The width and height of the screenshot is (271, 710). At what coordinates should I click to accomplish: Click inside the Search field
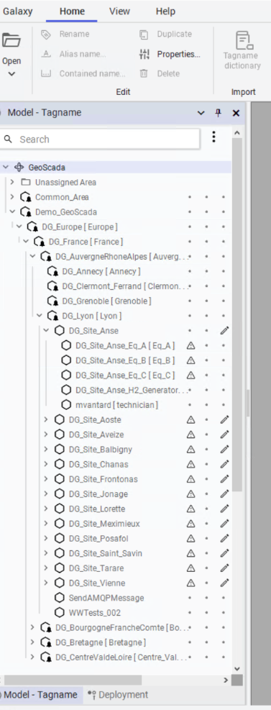tap(99, 140)
